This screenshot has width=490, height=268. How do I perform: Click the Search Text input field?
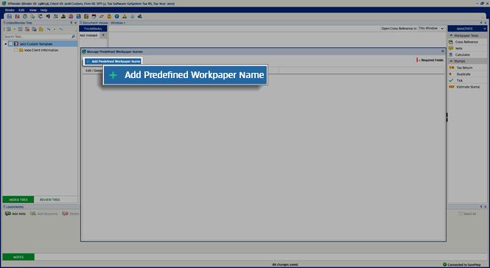pos(37,37)
